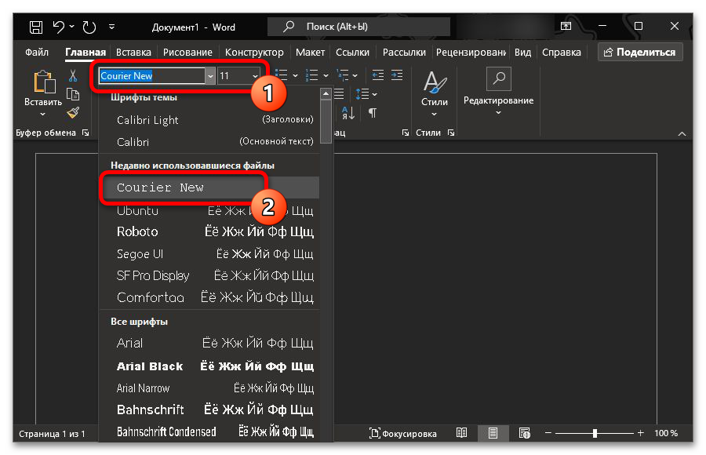Open Редактирование search menu

point(498,93)
